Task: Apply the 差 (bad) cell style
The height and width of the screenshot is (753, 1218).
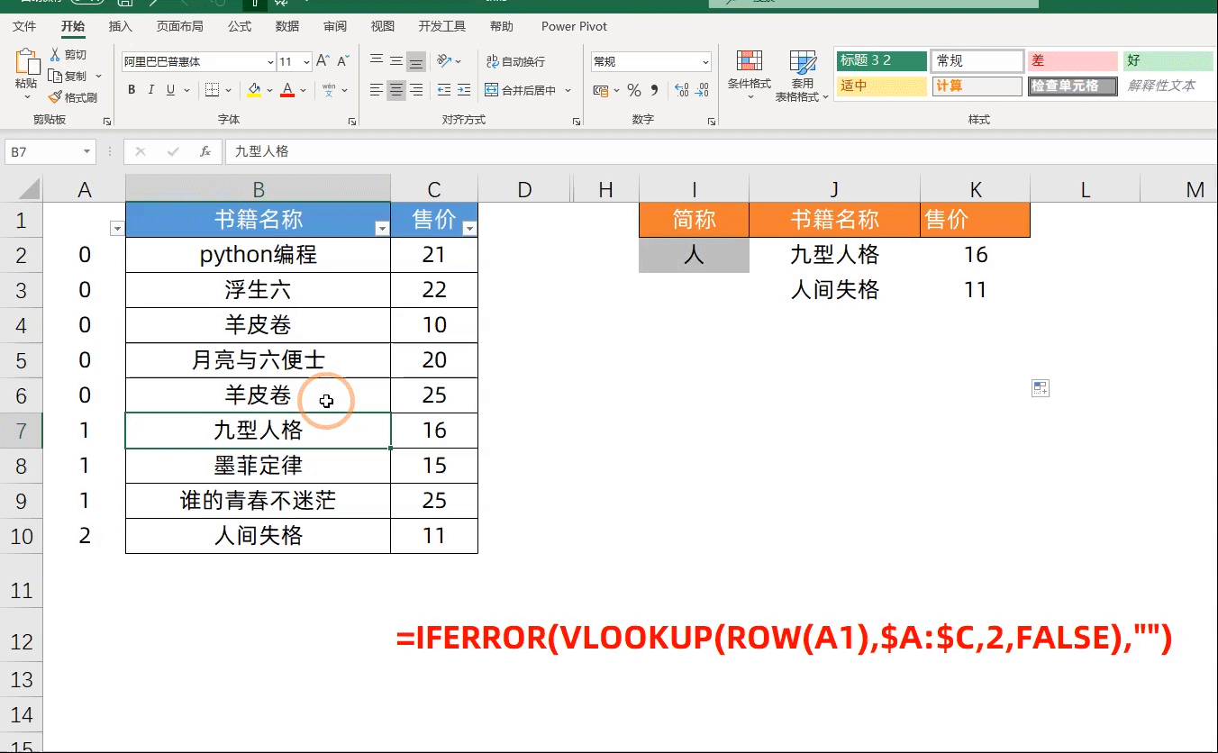Action: (x=1073, y=61)
